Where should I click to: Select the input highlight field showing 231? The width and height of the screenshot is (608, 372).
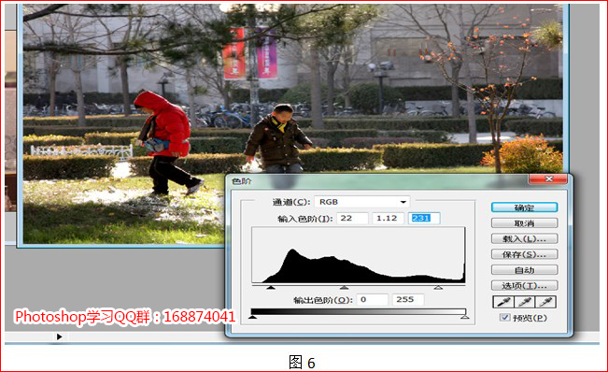(x=424, y=218)
